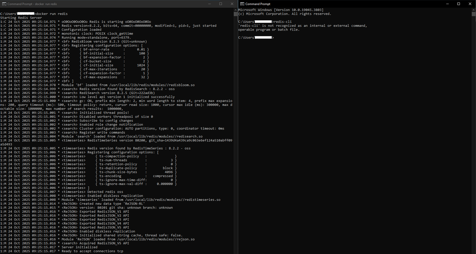Click the 'cf-expansion-factor' option row
The width and height of the screenshot is (476, 254).
click(x=74, y=73)
